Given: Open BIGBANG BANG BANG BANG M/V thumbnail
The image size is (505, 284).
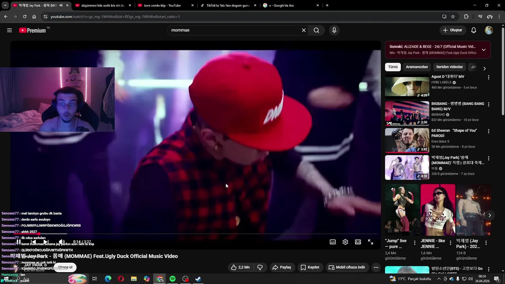Looking at the screenshot, I should pyautogui.click(x=407, y=113).
